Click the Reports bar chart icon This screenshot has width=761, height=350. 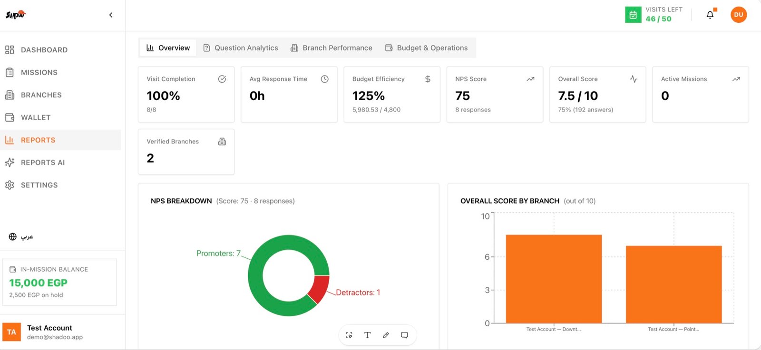10,140
